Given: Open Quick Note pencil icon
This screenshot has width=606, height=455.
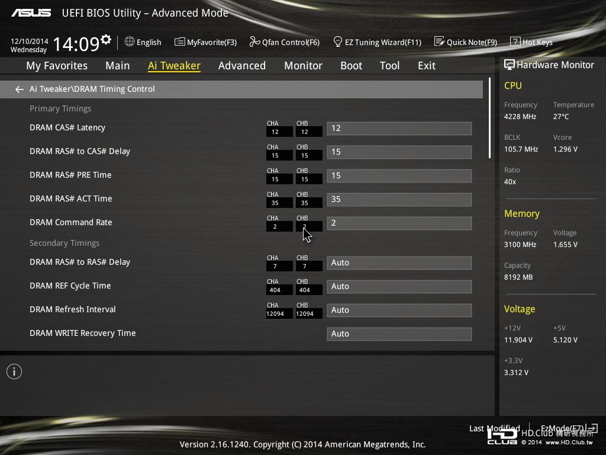Looking at the screenshot, I should pos(439,41).
